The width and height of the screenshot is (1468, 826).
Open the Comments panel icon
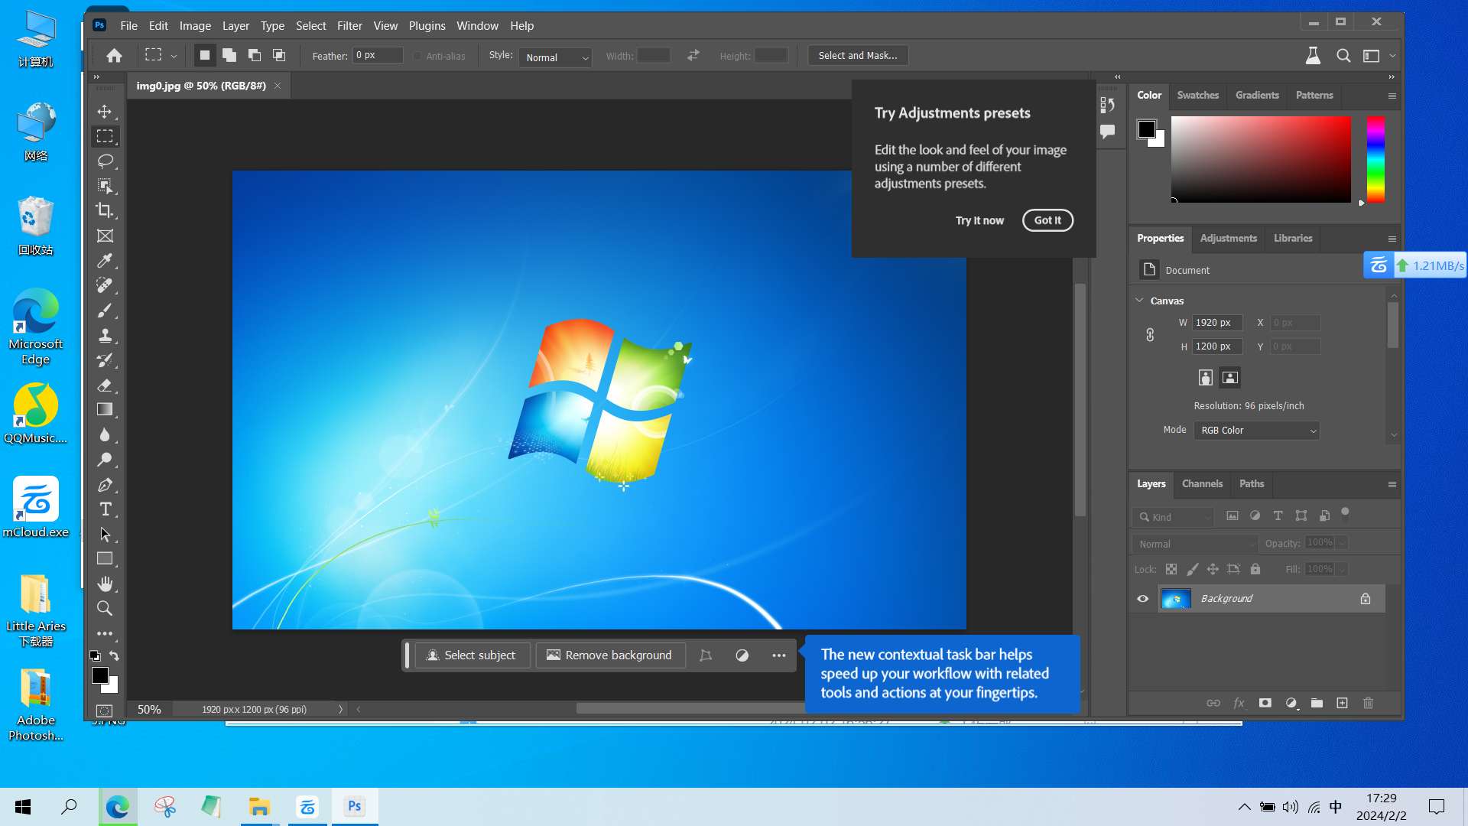pyautogui.click(x=1107, y=132)
